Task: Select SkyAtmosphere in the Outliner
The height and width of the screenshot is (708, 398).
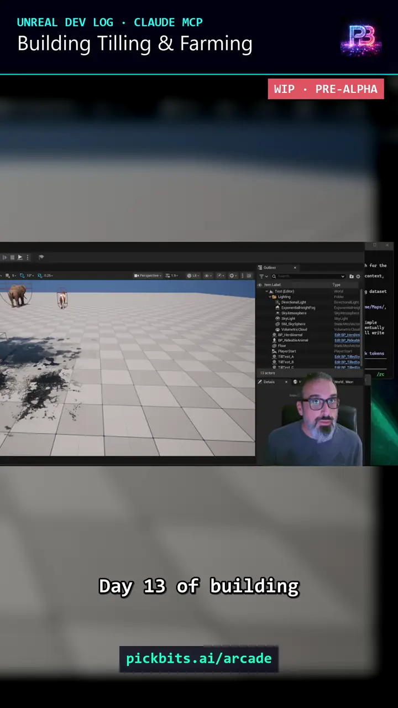Action: (x=294, y=313)
